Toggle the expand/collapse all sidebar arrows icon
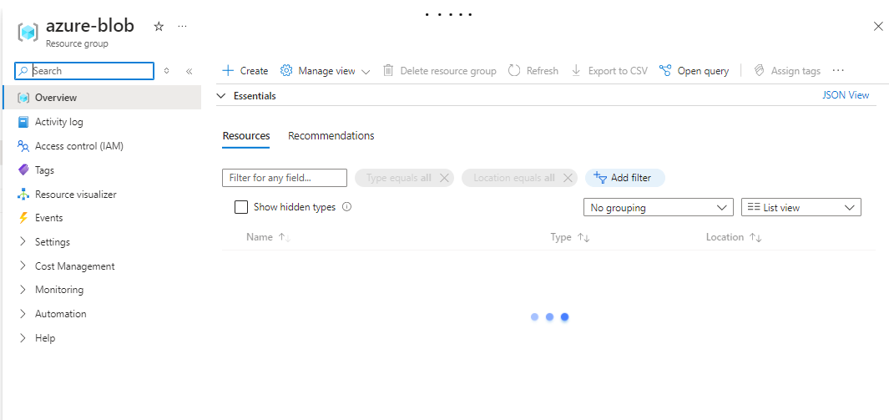This screenshot has width=889, height=420. pos(166,71)
